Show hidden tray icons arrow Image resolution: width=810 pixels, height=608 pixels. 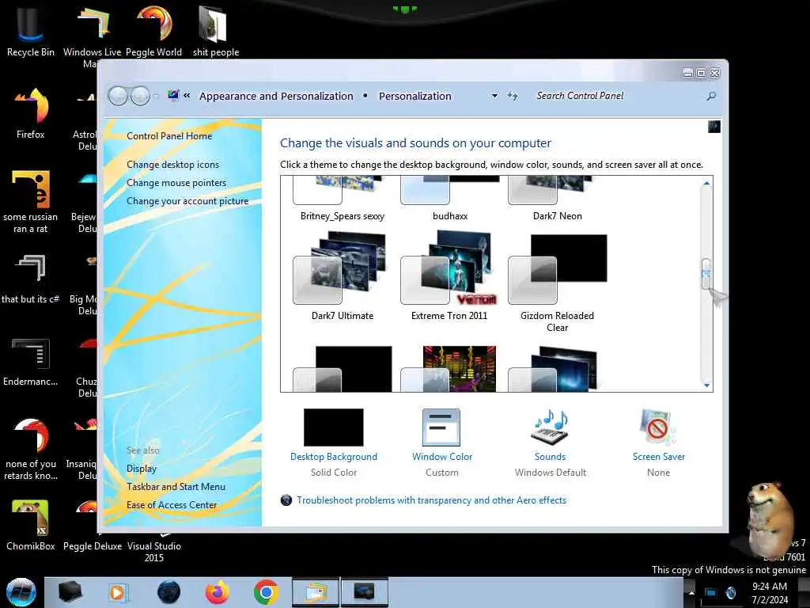[691, 592]
